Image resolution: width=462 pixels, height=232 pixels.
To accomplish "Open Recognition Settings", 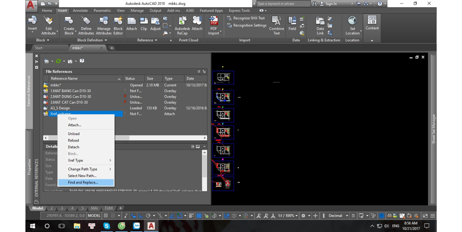I will pyautogui.click(x=247, y=25).
